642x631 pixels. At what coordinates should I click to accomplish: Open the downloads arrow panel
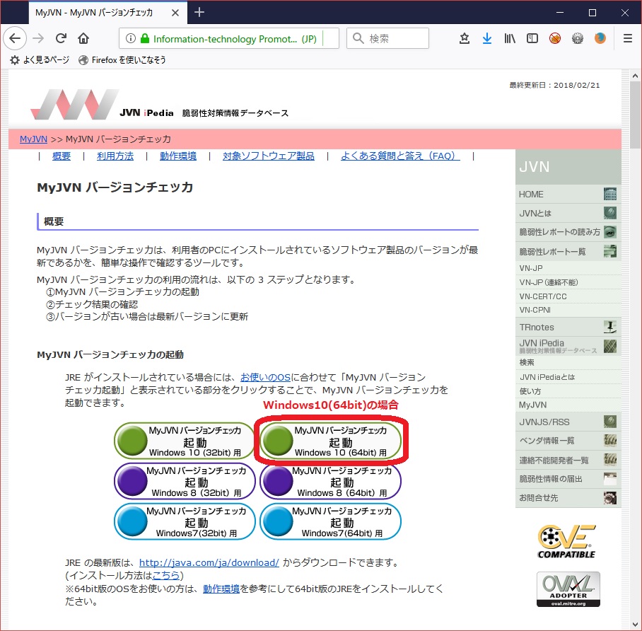click(x=487, y=38)
